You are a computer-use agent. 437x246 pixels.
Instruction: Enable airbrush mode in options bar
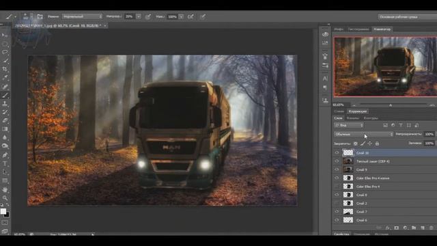pyautogui.click(x=191, y=16)
